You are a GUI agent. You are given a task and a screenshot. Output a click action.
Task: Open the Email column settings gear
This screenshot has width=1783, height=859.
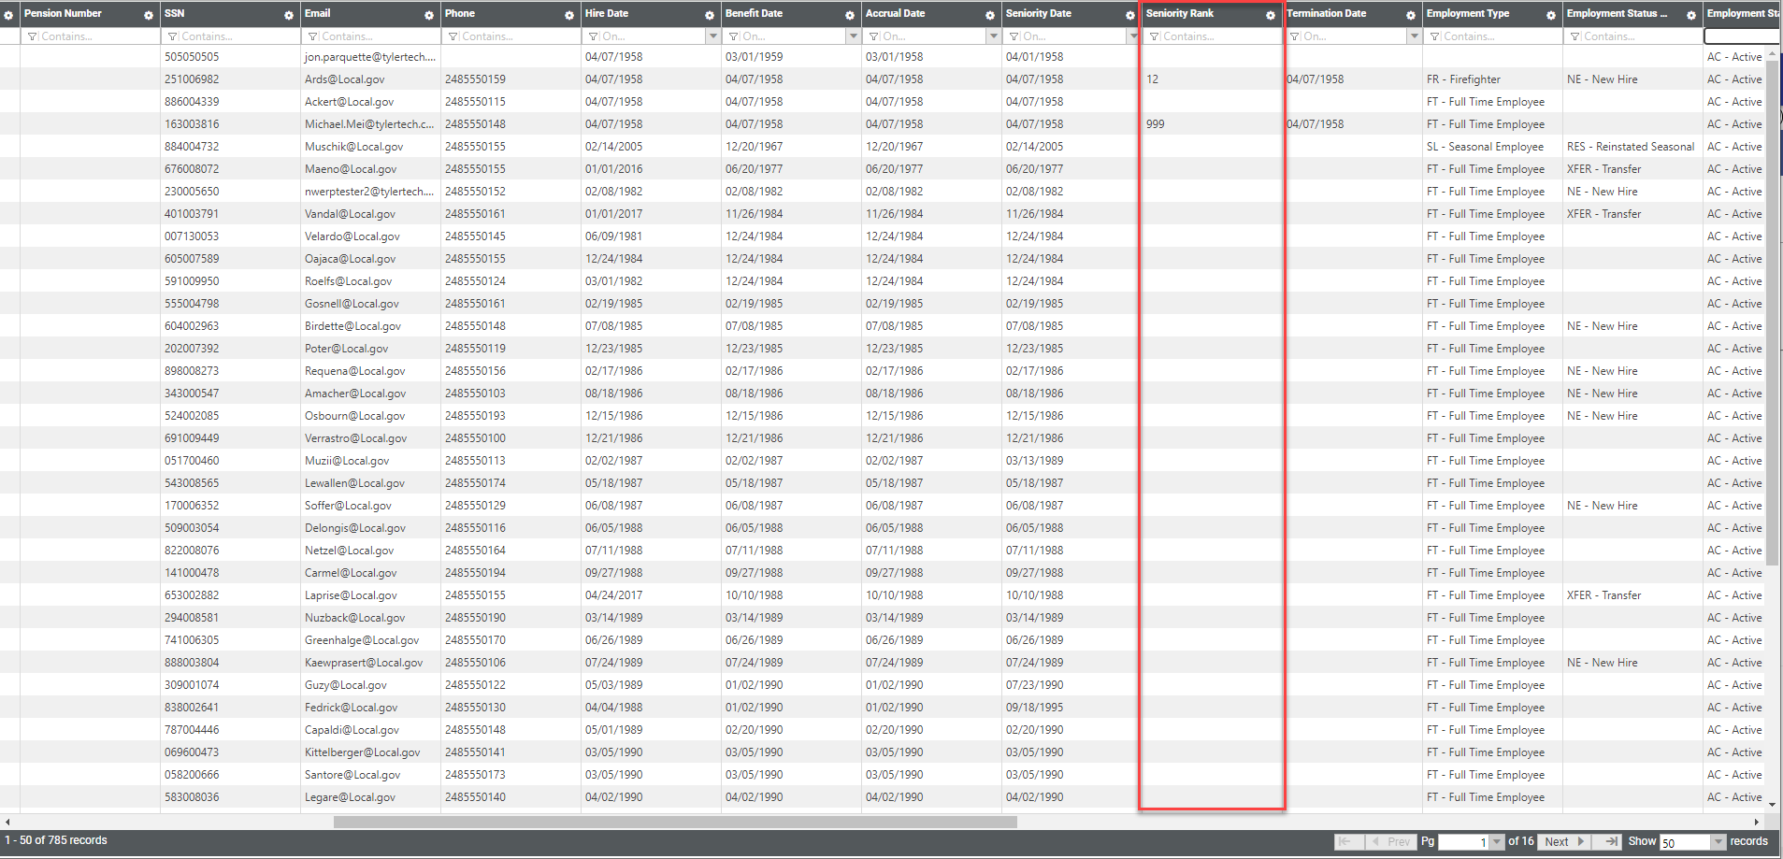tap(429, 15)
